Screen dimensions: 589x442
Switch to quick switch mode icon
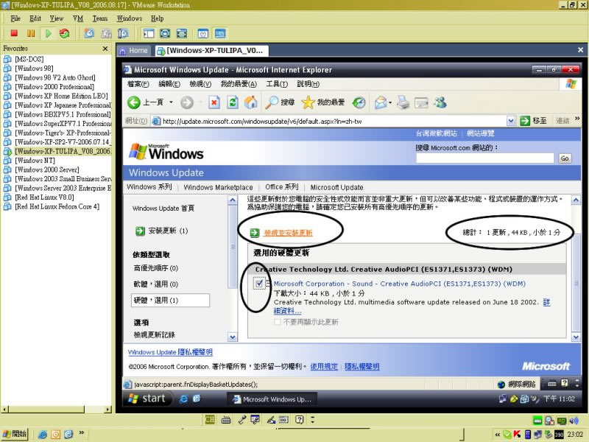[x=182, y=33]
